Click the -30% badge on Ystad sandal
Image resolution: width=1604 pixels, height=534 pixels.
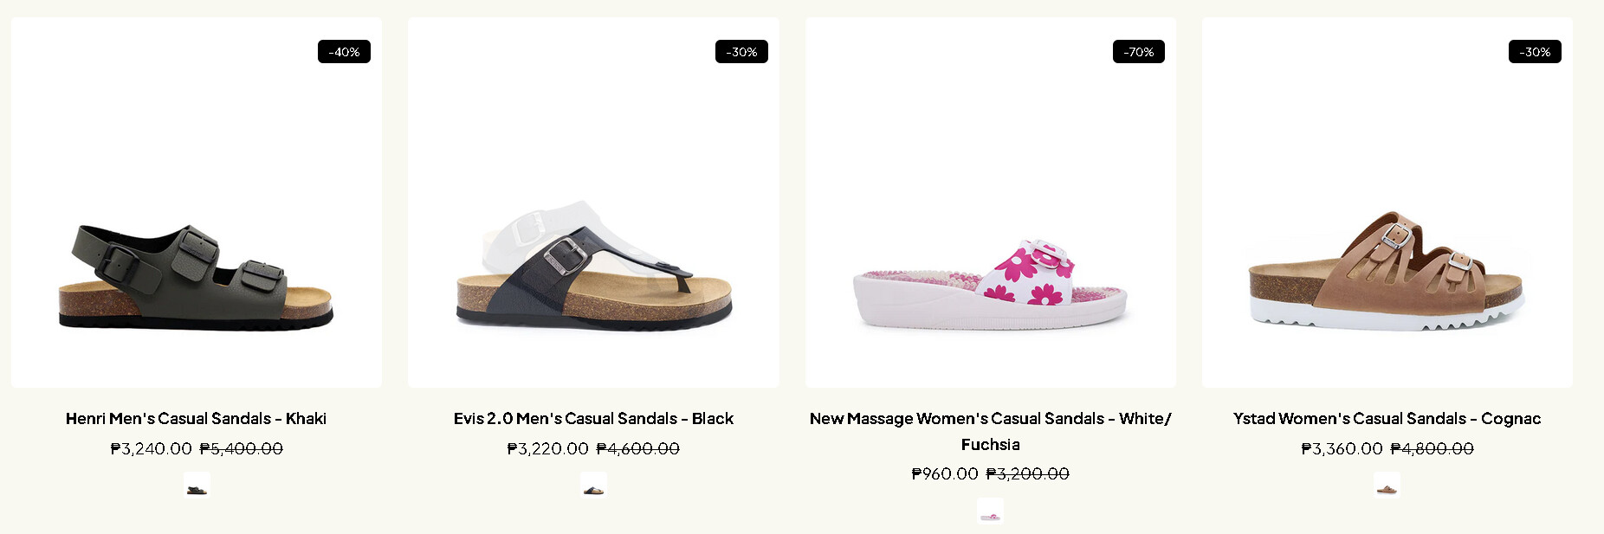pyautogui.click(x=1535, y=52)
